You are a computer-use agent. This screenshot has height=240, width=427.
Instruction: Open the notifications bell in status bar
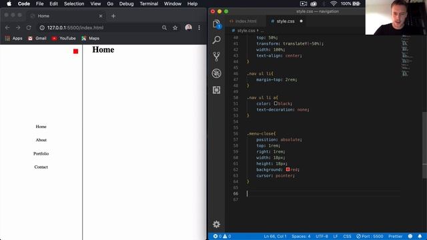tap(420, 236)
